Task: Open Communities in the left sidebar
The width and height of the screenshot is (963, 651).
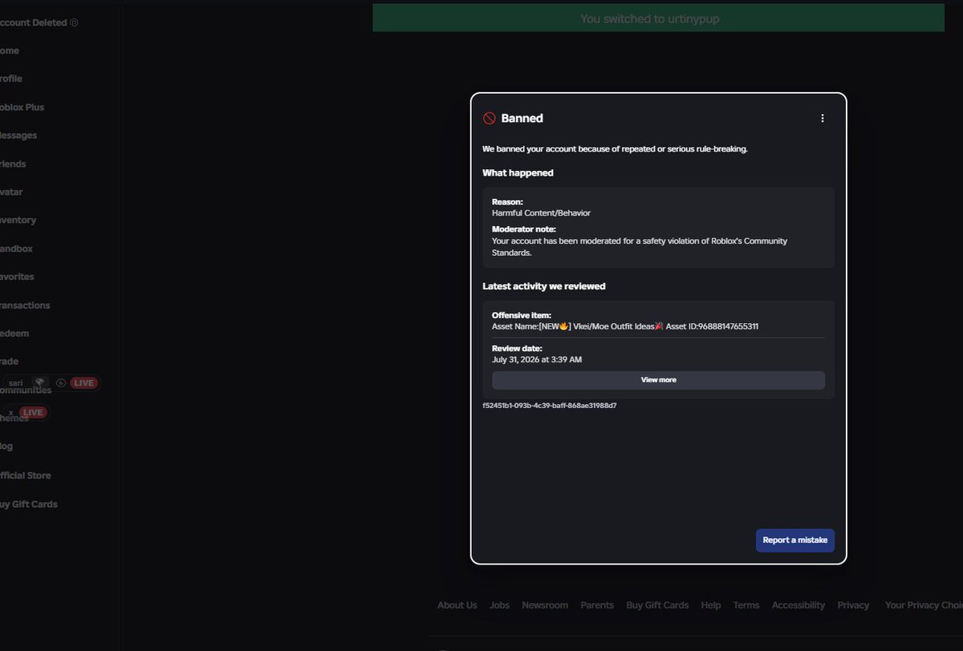Action: pyautogui.click(x=26, y=390)
